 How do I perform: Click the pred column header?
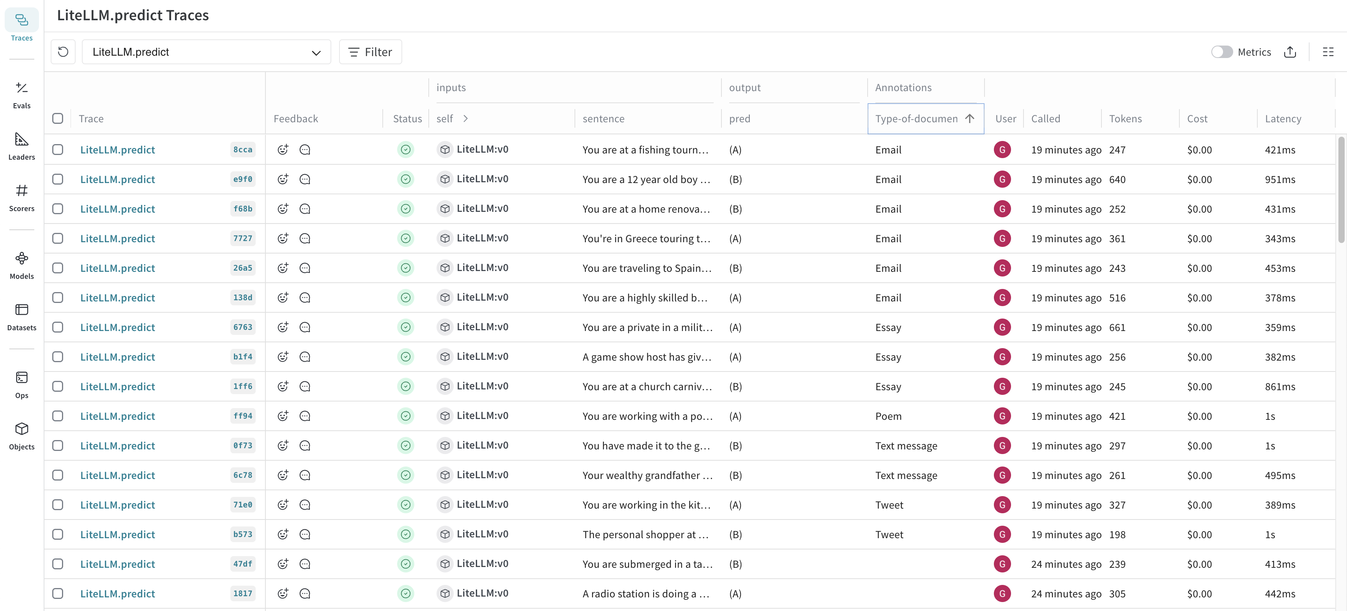point(739,119)
